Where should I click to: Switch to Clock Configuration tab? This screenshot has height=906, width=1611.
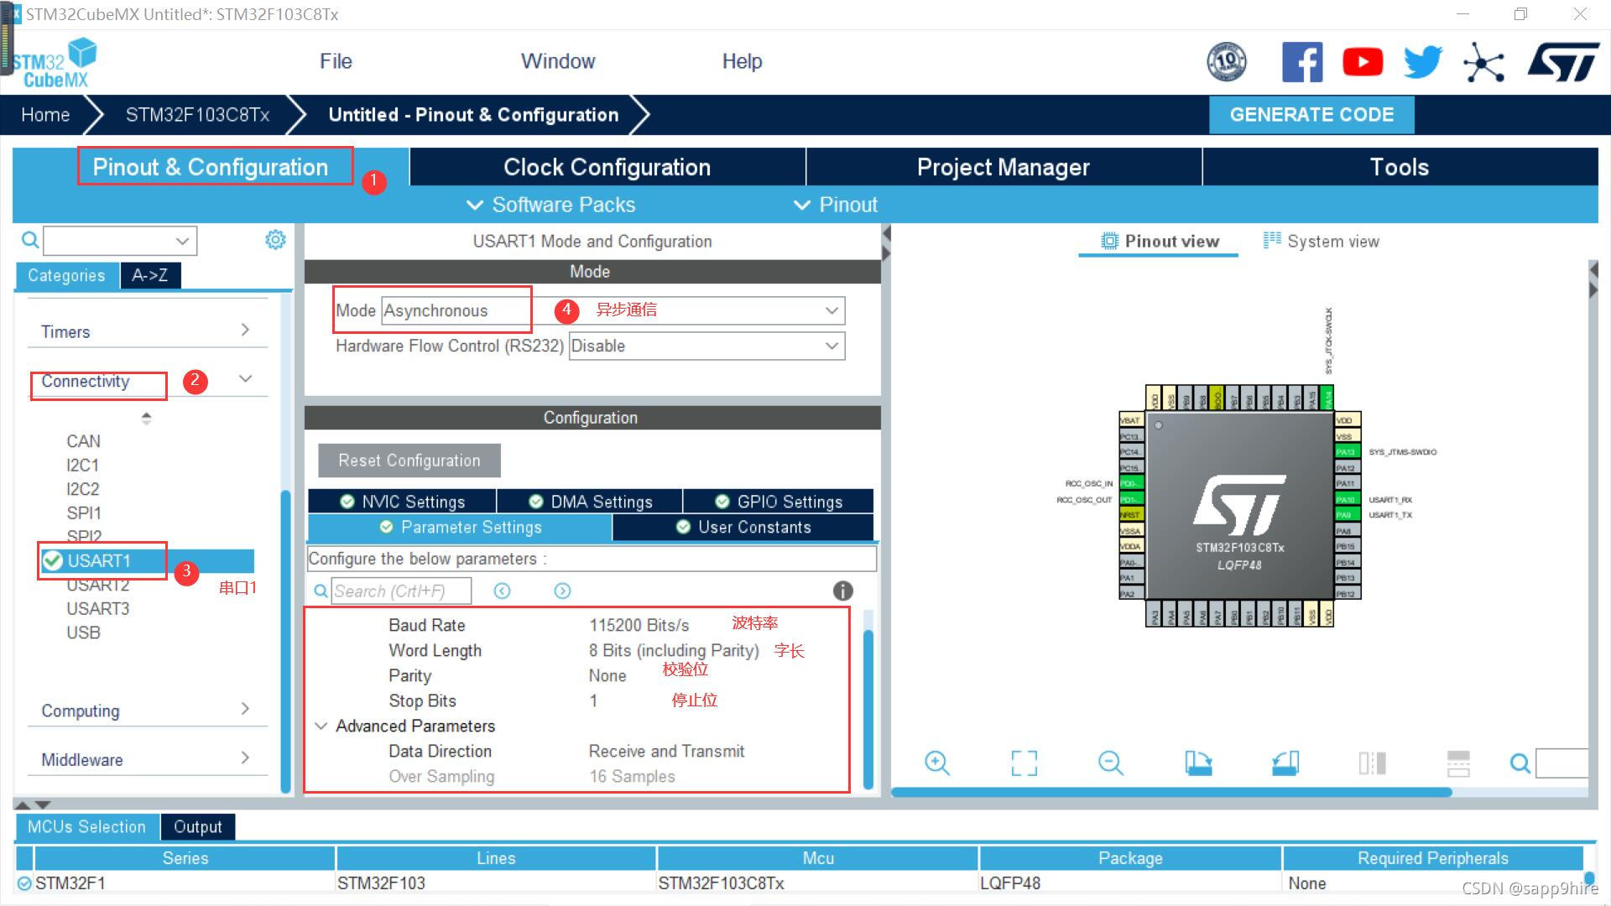(607, 167)
